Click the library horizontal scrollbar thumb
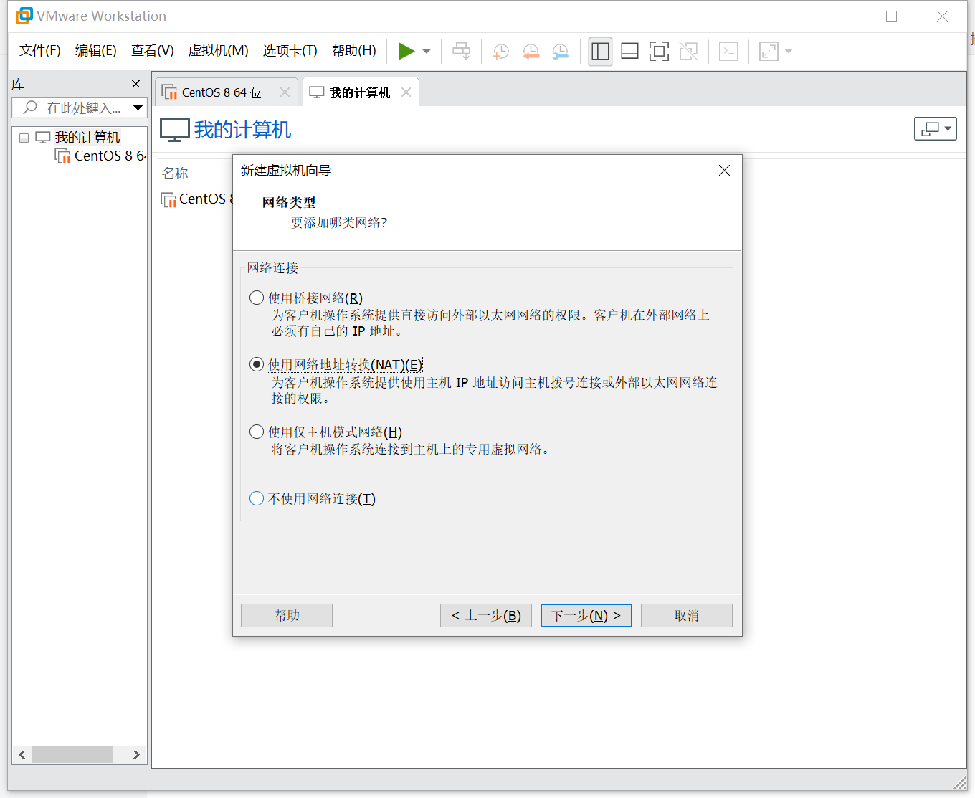 pyautogui.click(x=72, y=754)
